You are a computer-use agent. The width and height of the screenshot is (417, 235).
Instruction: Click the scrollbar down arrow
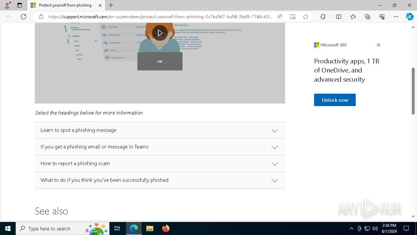(x=413, y=216)
